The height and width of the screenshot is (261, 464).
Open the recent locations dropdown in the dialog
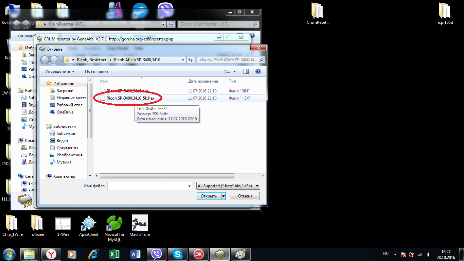tap(61, 60)
